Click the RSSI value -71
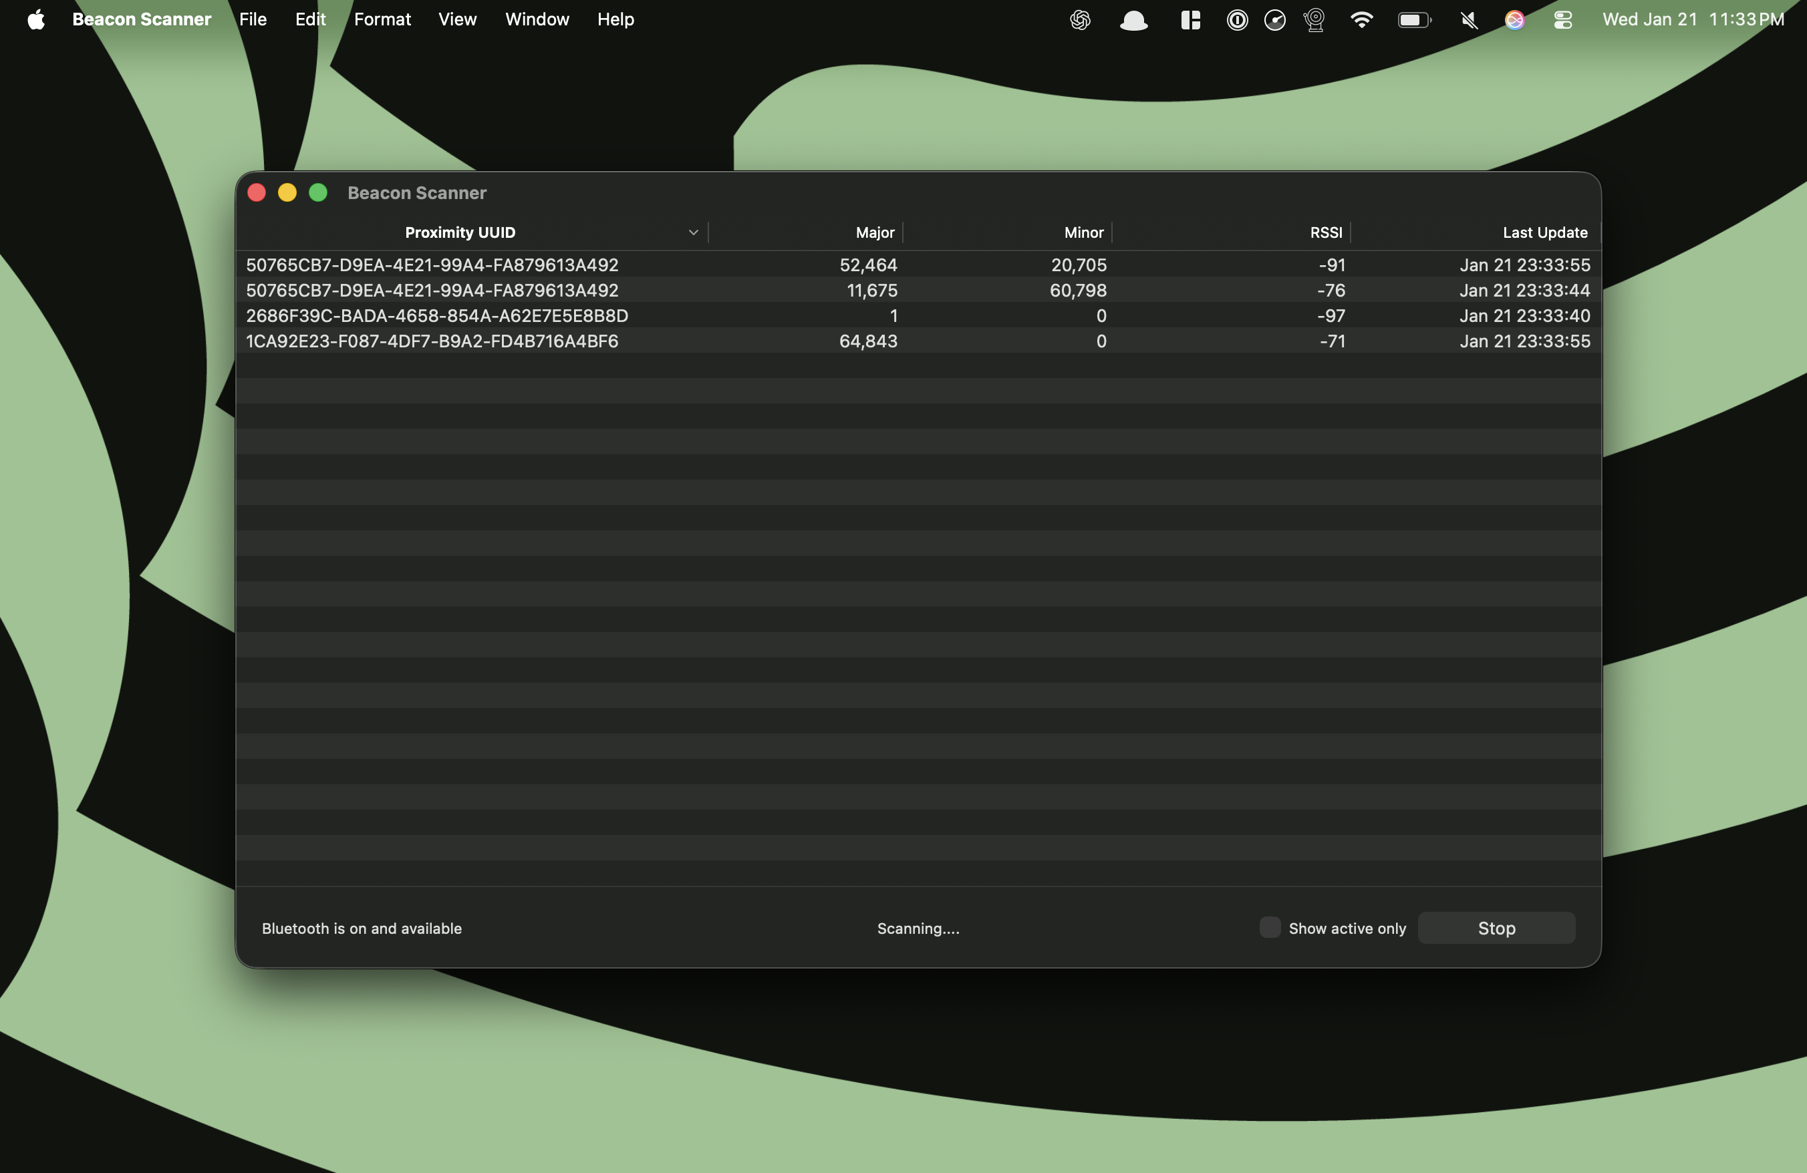Screen dimensions: 1807x1173 pyautogui.click(x=1332, y=341)
